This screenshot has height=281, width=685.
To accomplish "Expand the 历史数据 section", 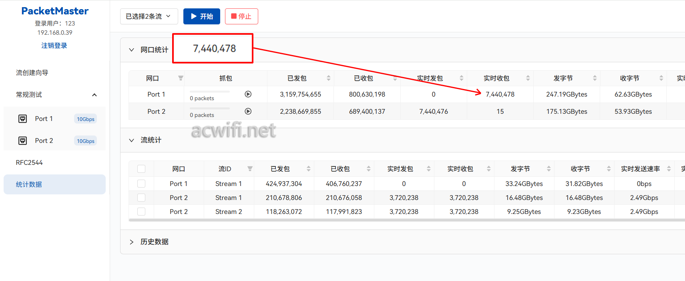I will click(x=131, y=242).
